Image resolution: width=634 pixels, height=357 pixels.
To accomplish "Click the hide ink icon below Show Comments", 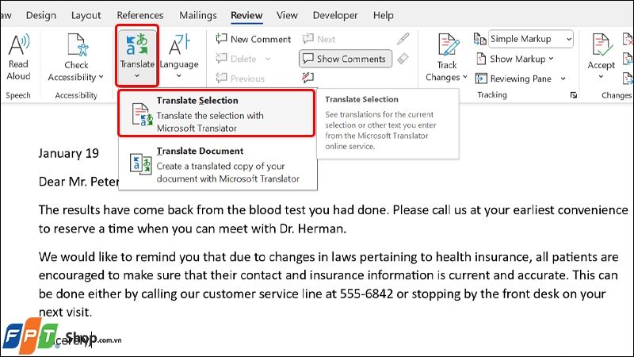I will [308, 77].
